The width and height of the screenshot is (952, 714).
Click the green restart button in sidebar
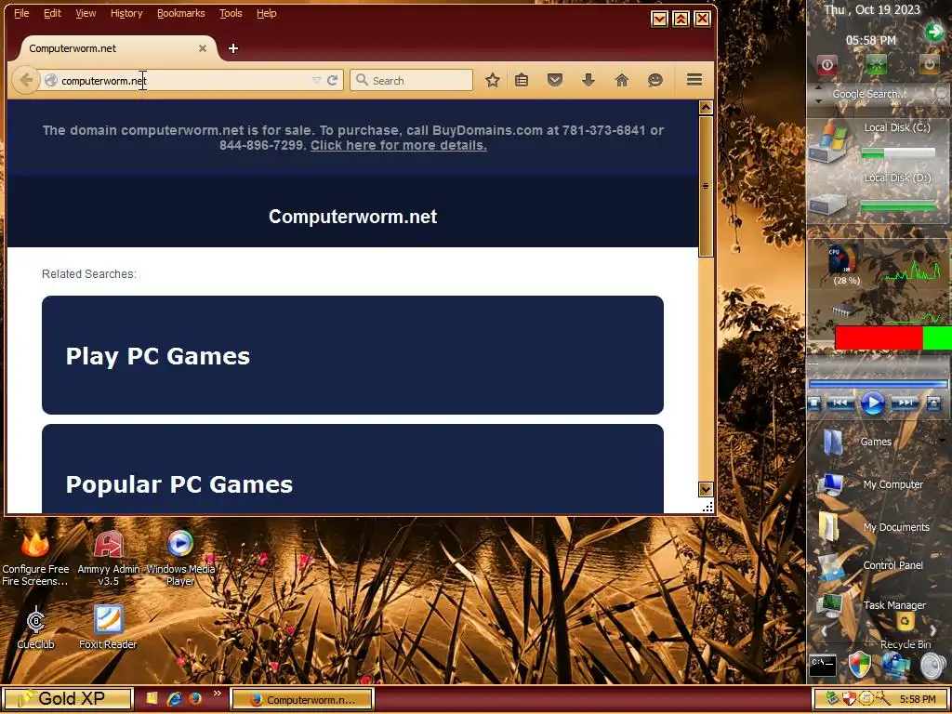coord(876,64)
